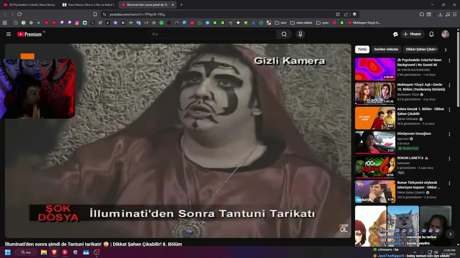The image size is (460, 258).
Task: Open the 2h Psychedelic Colorful Neon thumbnail
Action: coord(375,69)
